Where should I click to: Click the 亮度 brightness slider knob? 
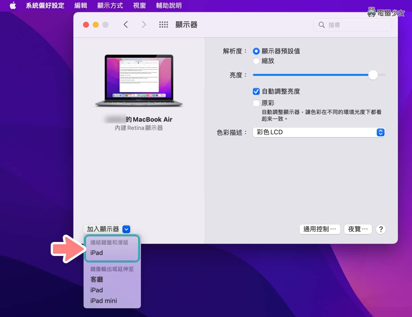[x=373, y=75]
